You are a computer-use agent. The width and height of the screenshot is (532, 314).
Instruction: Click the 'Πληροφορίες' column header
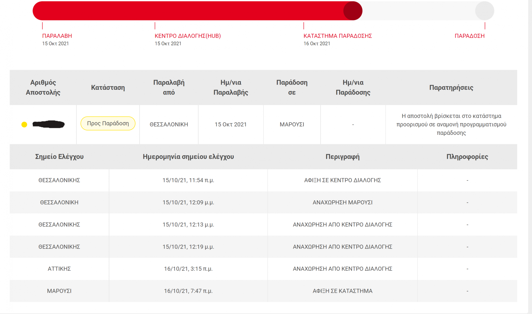pyautogui.click(x=467, y=157)
